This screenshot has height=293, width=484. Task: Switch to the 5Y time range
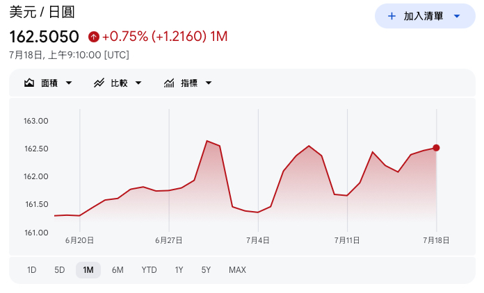tap(206, 270)
